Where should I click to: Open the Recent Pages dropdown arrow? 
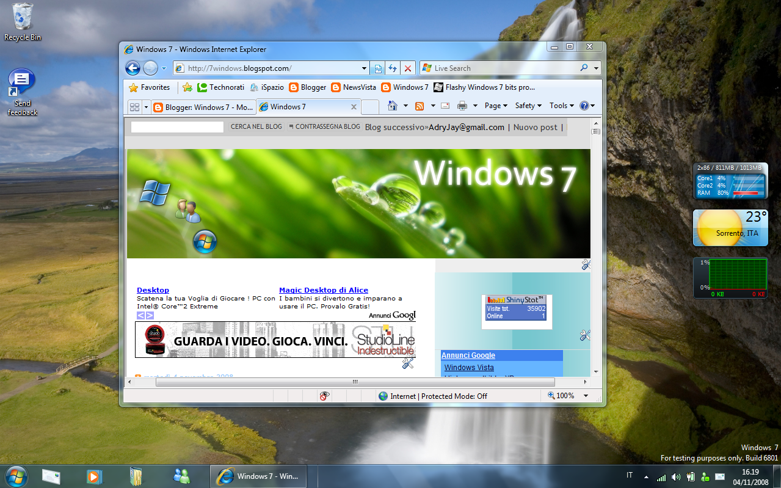(x=164, y=68)
